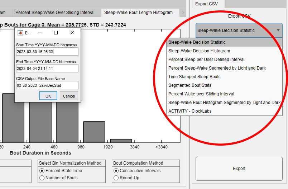
Task: Select ACTIVITY - ClockLabs export option
Action: tap(190, 111)
